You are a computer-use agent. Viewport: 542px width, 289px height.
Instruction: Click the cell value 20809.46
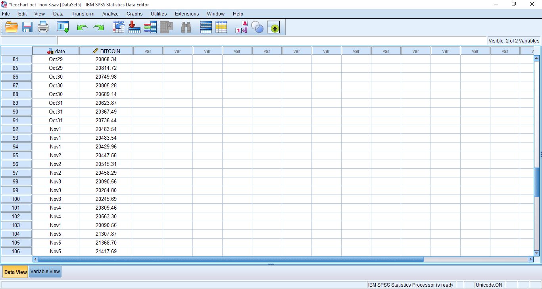tap(106, 208)
